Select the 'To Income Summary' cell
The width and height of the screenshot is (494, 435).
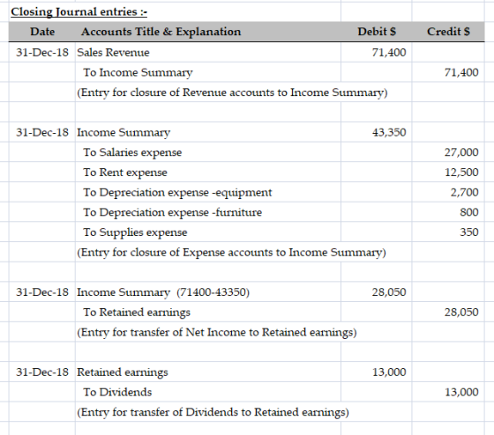click(138, 72)
